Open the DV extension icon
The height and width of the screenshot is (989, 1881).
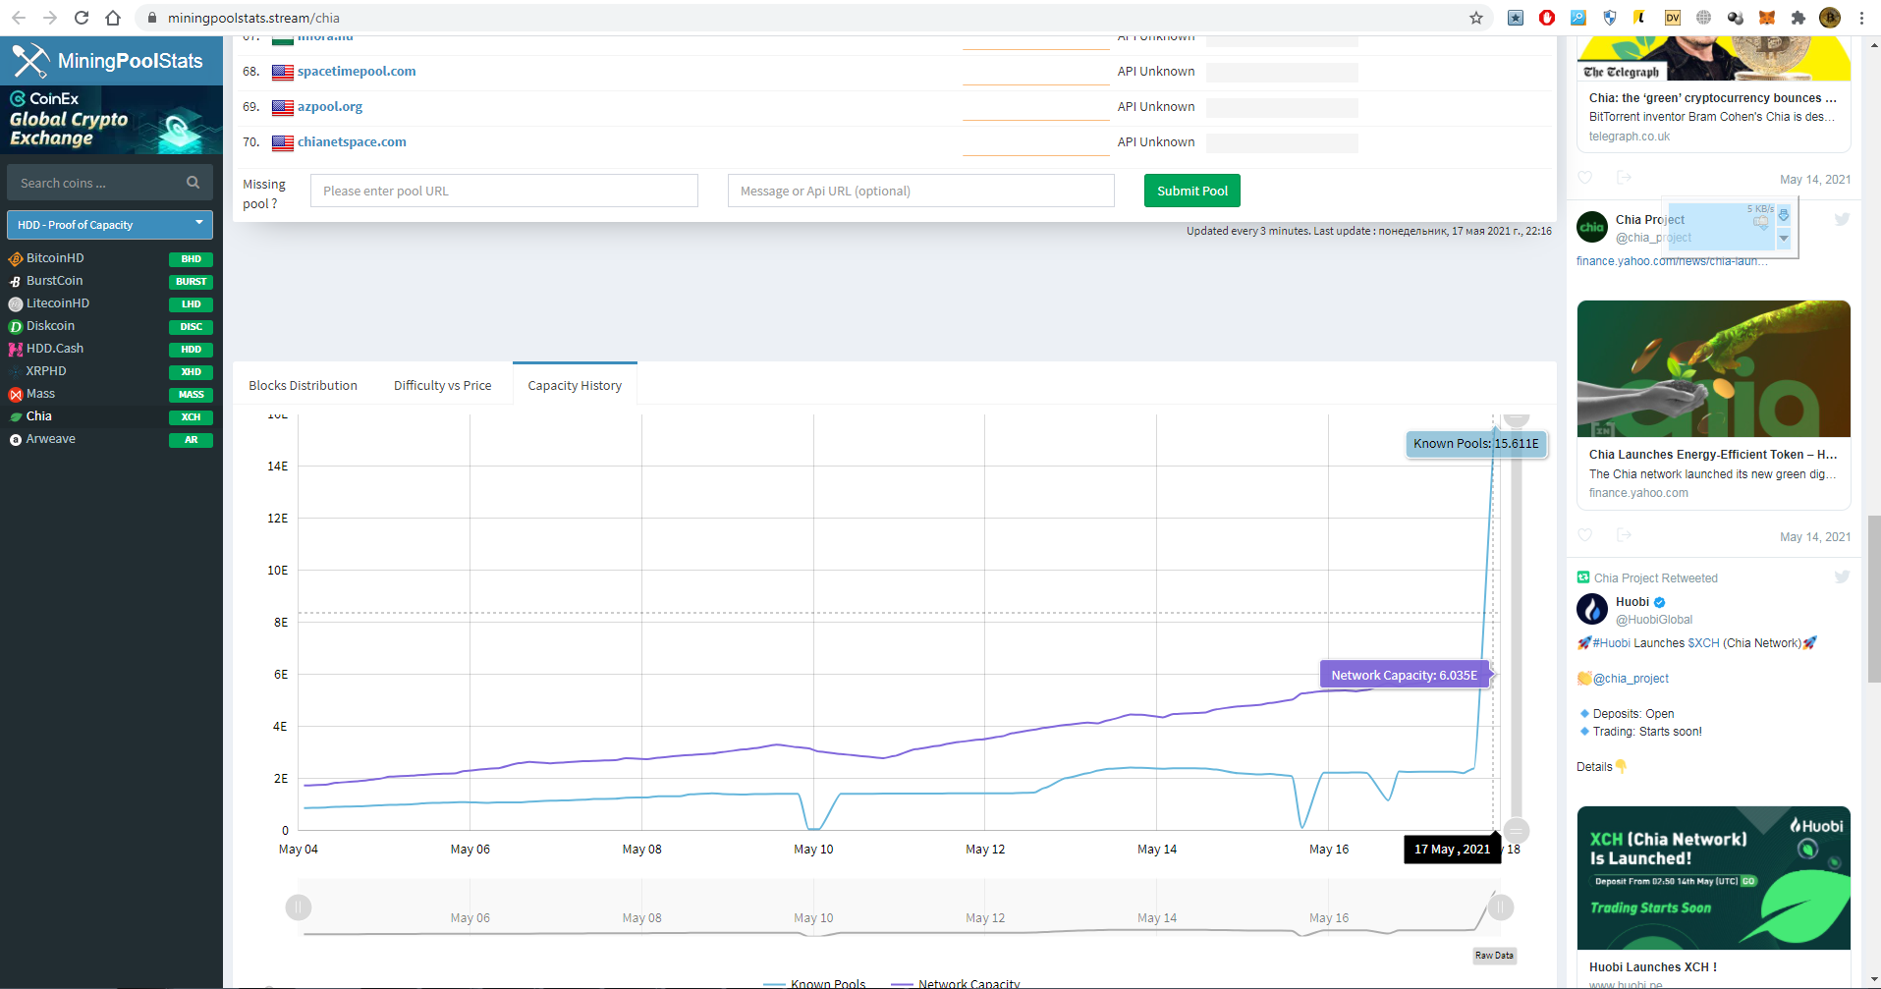click(x=1673, y=18)
